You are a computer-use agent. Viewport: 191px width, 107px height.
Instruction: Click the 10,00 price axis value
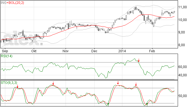pos(182,20)
